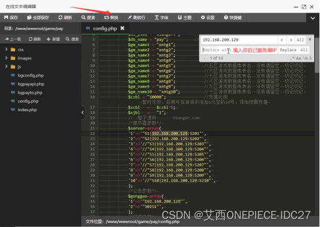Viewport: 320px width, 227px height.
Task: Click the top toolbar 刷新 (refresh) button
Action: coord(65,17)
